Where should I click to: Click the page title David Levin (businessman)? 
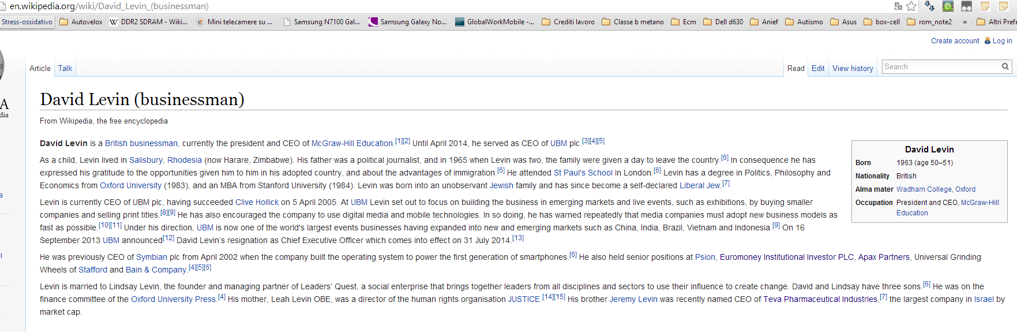(142, 99)
